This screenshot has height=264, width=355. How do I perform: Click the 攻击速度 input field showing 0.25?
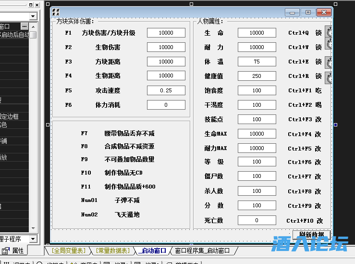[166, 90]
